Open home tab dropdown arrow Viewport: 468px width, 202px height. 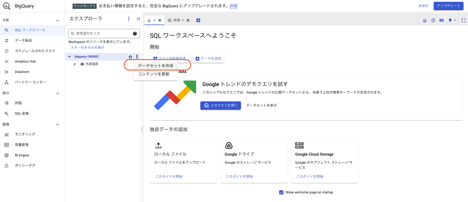[x=154, y=20]
